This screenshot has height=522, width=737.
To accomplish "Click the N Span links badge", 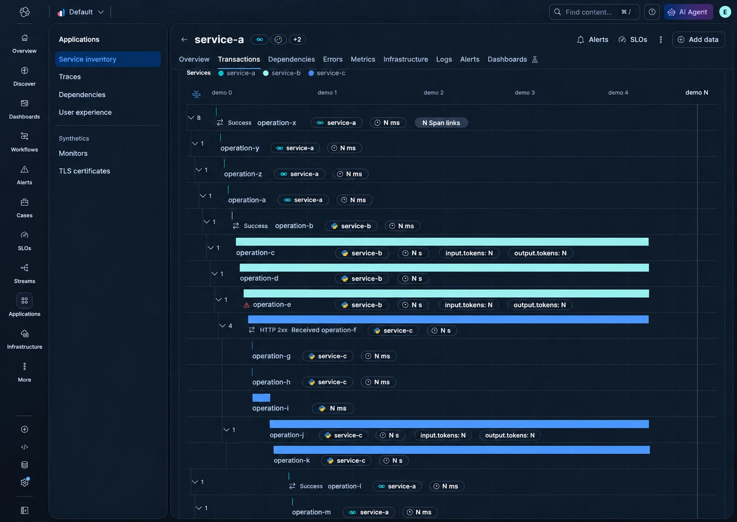I will tap(441, 123).
